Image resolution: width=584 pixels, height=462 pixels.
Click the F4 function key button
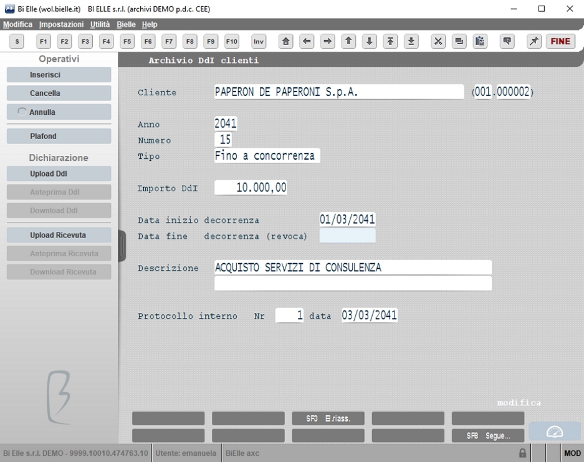(106, 41)
